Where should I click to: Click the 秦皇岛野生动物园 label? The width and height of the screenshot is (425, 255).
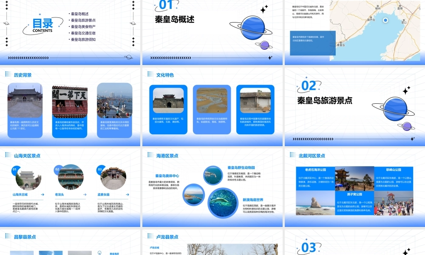[241, 168]
